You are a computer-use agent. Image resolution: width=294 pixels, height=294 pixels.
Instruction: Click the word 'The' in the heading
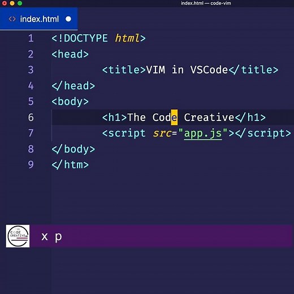pos(136,118)
